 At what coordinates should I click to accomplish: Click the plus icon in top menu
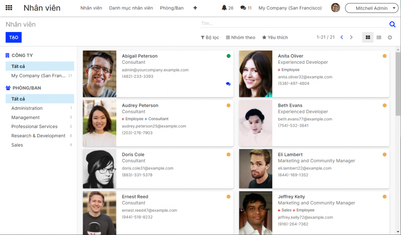pos(195,8)
